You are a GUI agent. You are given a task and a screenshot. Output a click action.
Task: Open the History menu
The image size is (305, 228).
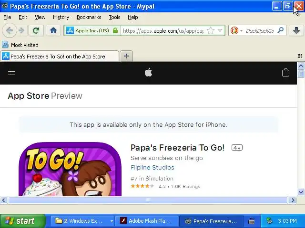[61, 17]
